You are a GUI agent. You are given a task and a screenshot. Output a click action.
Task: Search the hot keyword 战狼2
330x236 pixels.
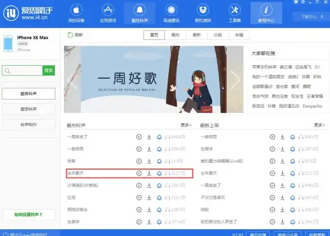pyautogui.click(x=293, y=76)
